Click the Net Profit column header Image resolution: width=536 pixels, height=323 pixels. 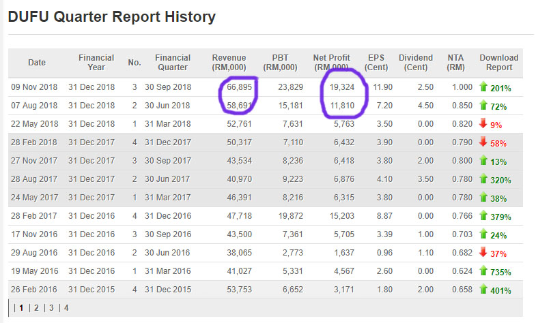[332, 63]
